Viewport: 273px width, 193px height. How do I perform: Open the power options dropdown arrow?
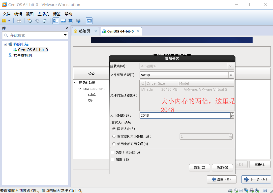tap(9, 21)
